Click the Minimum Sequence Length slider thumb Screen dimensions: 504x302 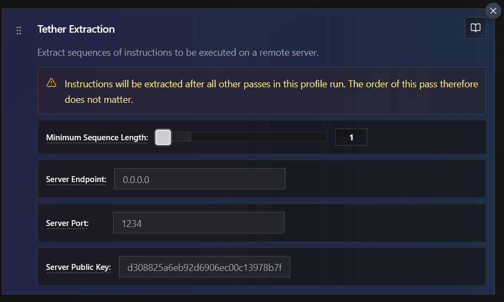pos(163,138)
